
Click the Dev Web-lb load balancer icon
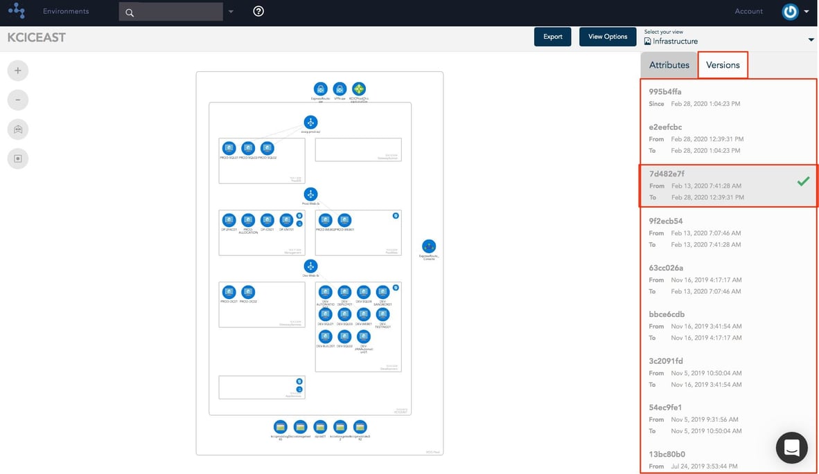[x=310, y=267]
